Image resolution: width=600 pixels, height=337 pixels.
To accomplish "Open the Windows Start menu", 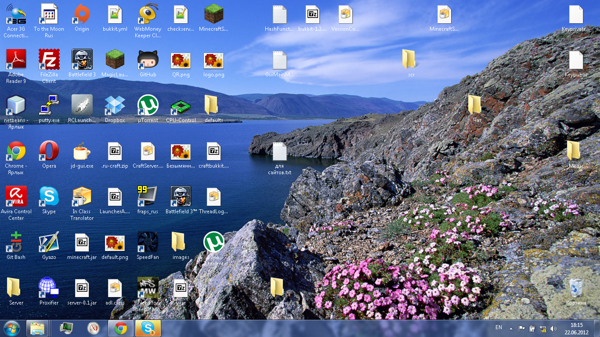I will [x=11, y=328].
